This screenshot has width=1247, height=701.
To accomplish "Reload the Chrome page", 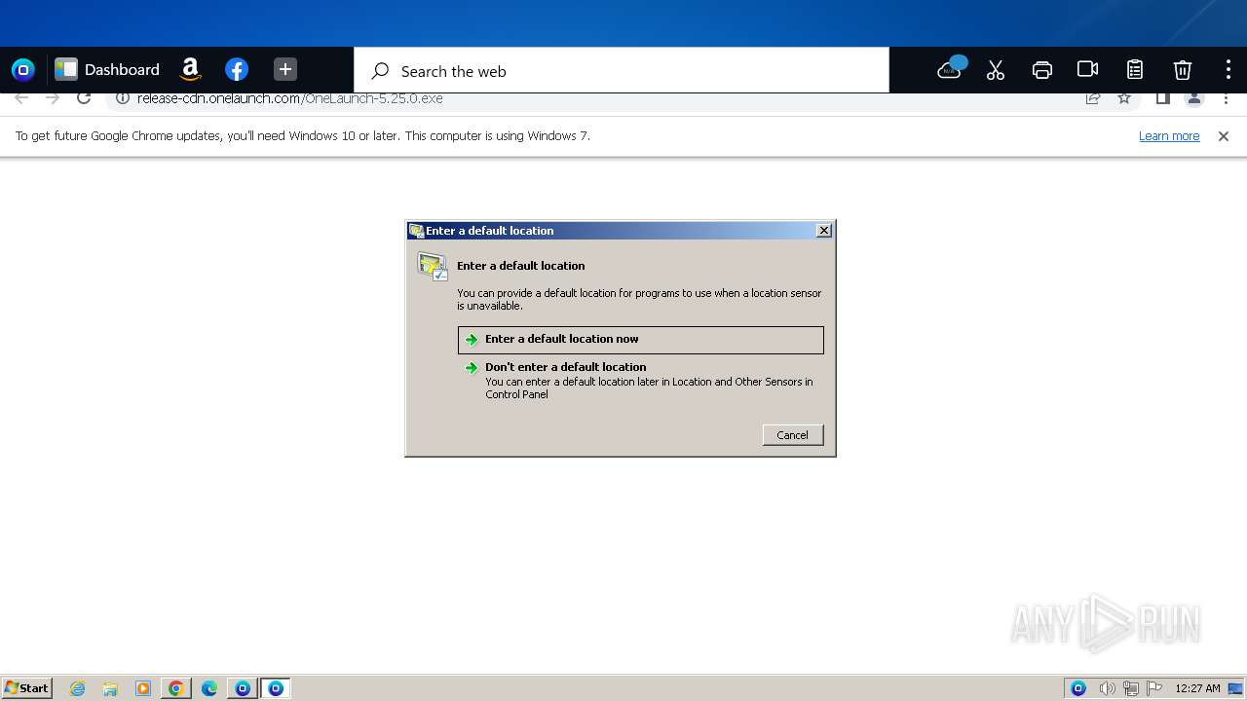I will 84,98.
